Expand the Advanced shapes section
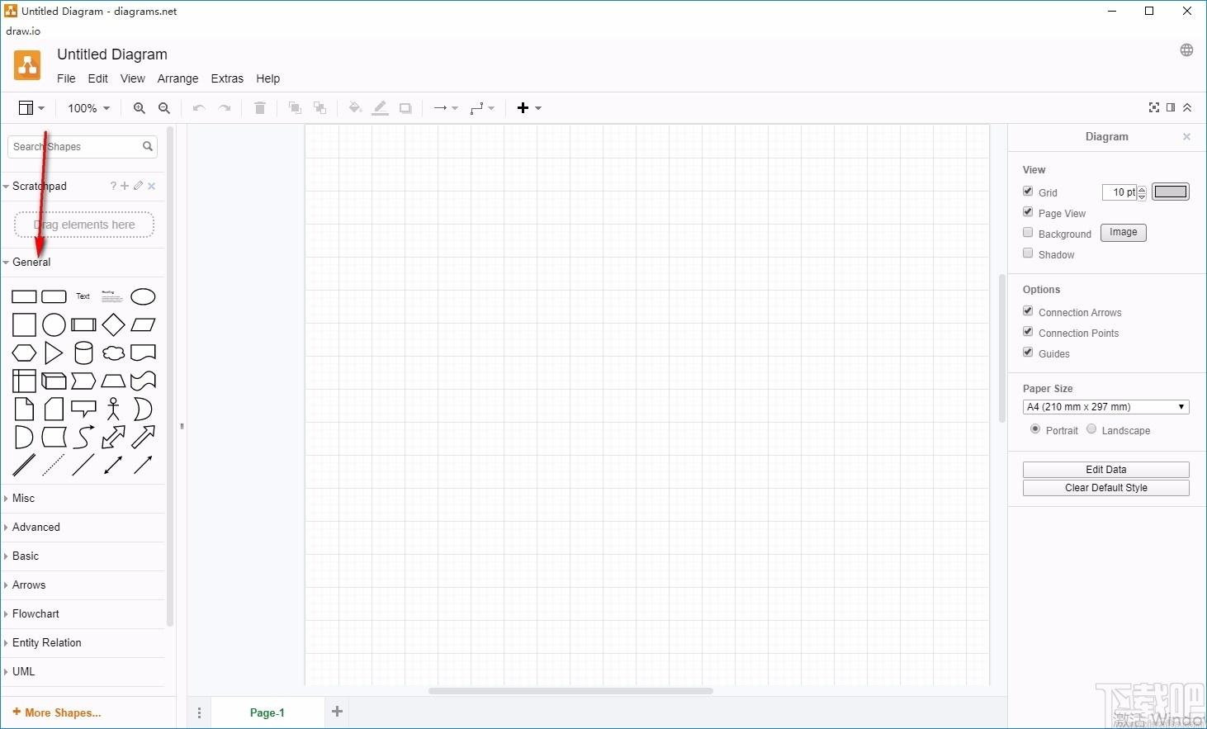This screenshot has width=1207, height=729. coord(83,528)
